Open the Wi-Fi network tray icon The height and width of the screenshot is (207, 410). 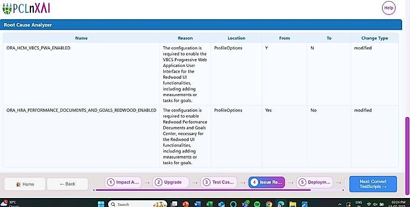point(369,204)
